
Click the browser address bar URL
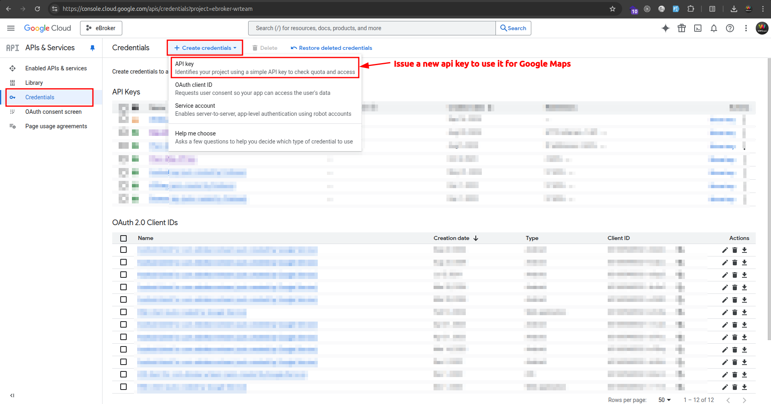(x=158, y=9)
